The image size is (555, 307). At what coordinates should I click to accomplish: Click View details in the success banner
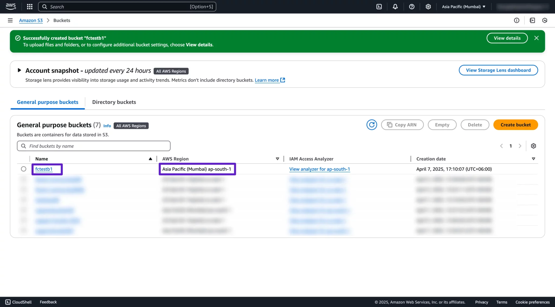coord(507,38)
